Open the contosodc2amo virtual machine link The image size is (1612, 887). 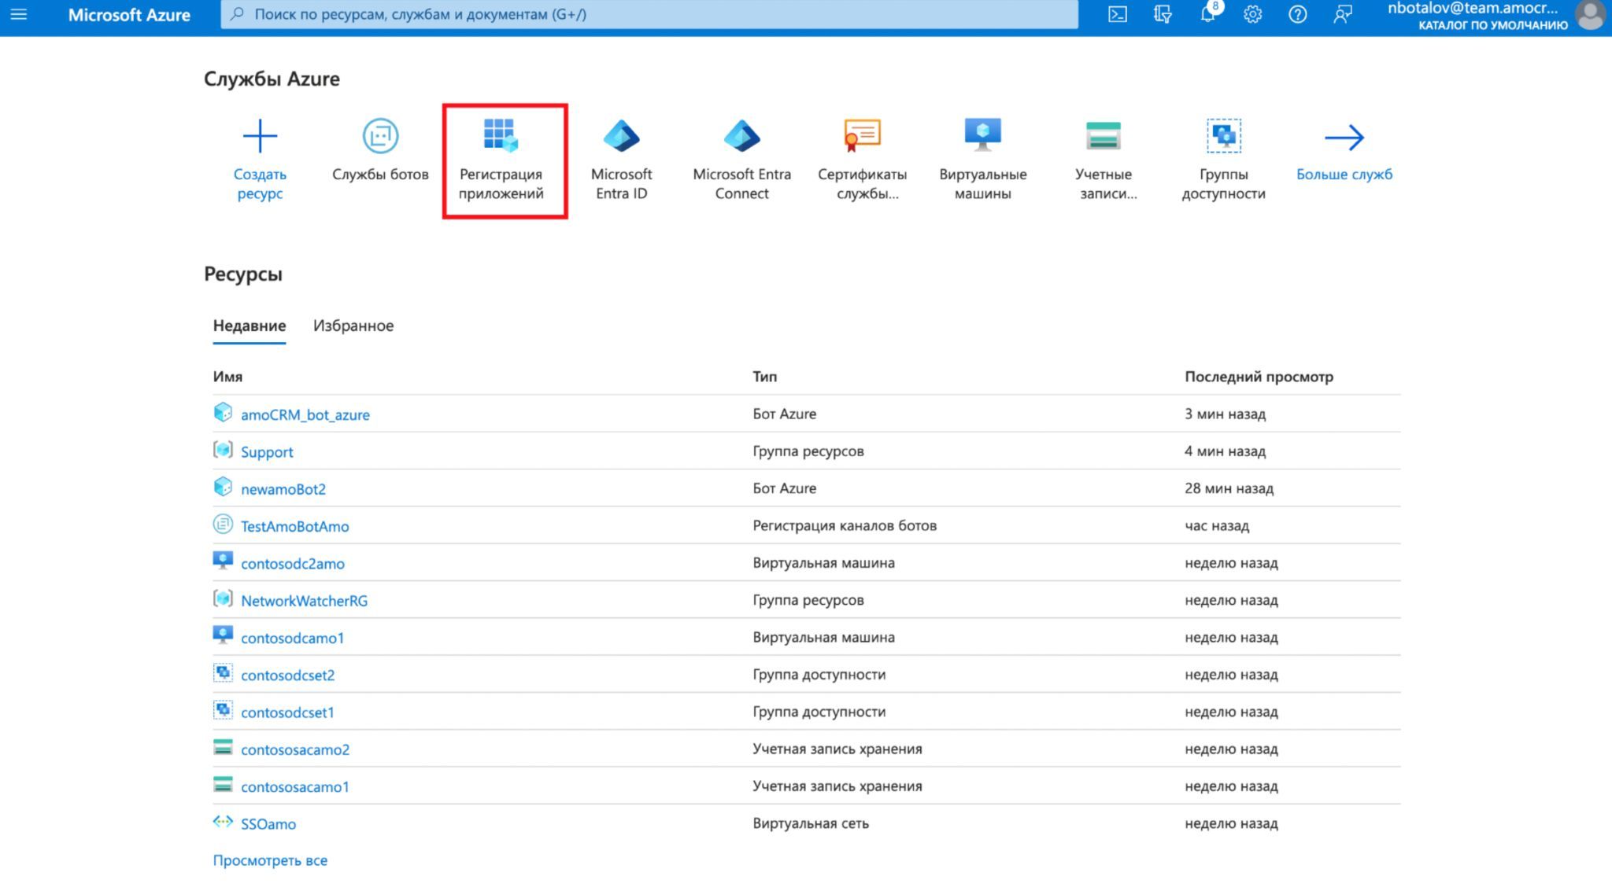(x=293, y=563)
